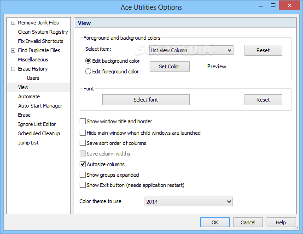Enable Show window title and border
303x234 pixels.
[82, 121]
